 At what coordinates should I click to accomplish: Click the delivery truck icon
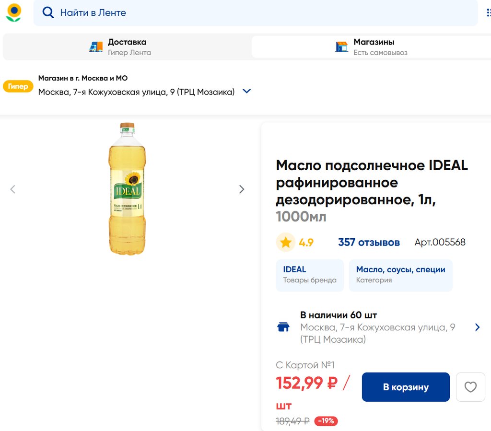pyautogui.click(x=96, y=47)
